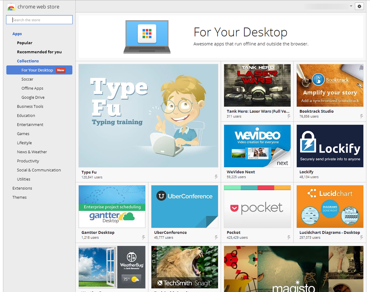
Task: Click the Lockify title text
Action: click(x=306, y=172)
